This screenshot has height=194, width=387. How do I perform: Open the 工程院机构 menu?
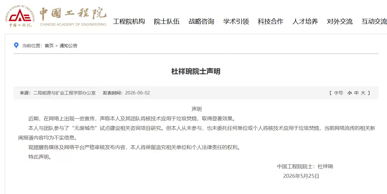click(129, 21)
